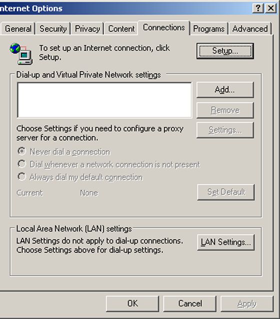Click 'Local Area Network (LAN) settings' heading
The width and height of the screenshot is (280, 319).
(x=74, y=229)
